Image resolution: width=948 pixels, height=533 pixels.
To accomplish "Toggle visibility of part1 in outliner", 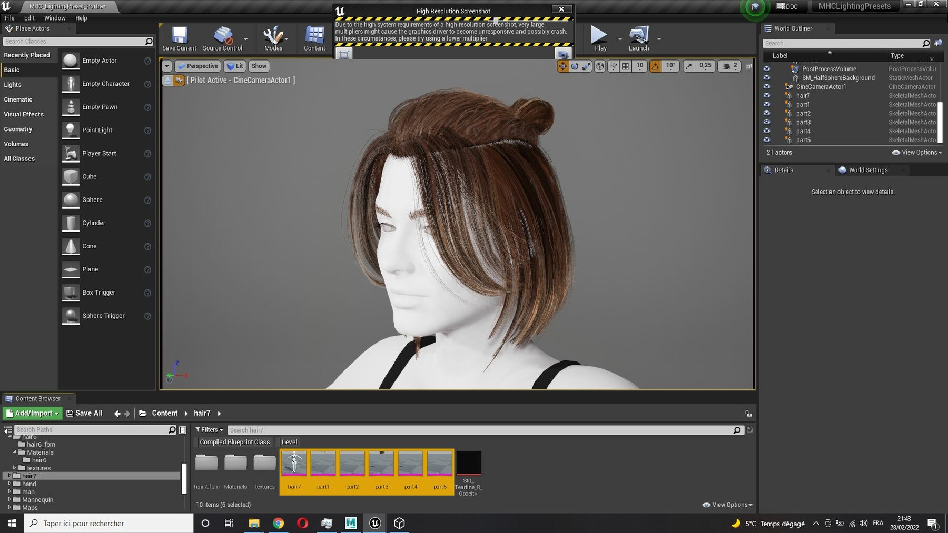I will (x=767, y=104).
